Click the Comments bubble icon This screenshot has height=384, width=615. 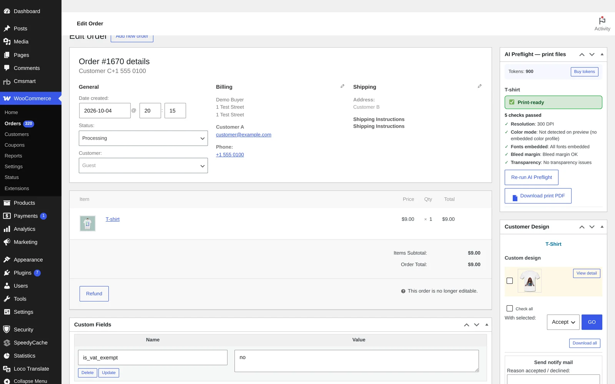[7, 68]
